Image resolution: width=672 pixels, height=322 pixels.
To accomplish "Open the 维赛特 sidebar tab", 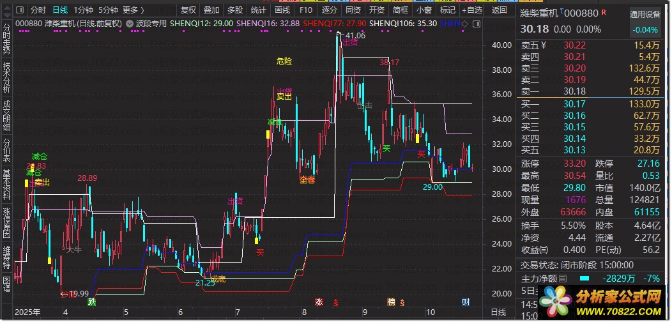I will [7, 257].
